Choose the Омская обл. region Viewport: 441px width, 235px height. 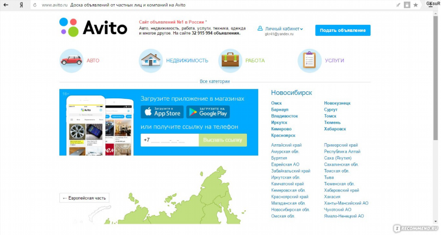283,216
